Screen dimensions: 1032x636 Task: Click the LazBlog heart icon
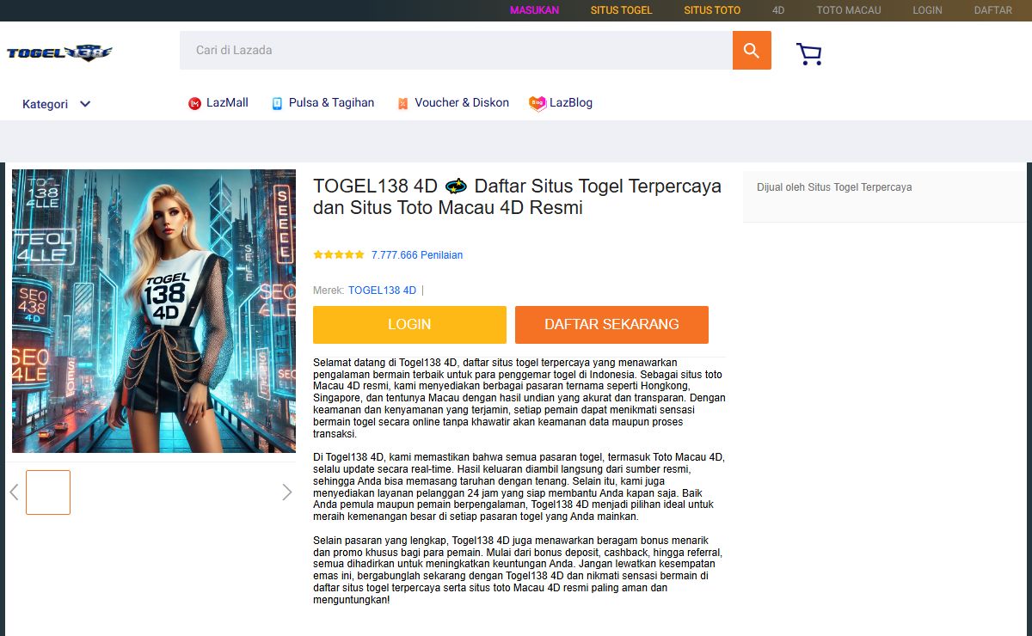(537, 103)
